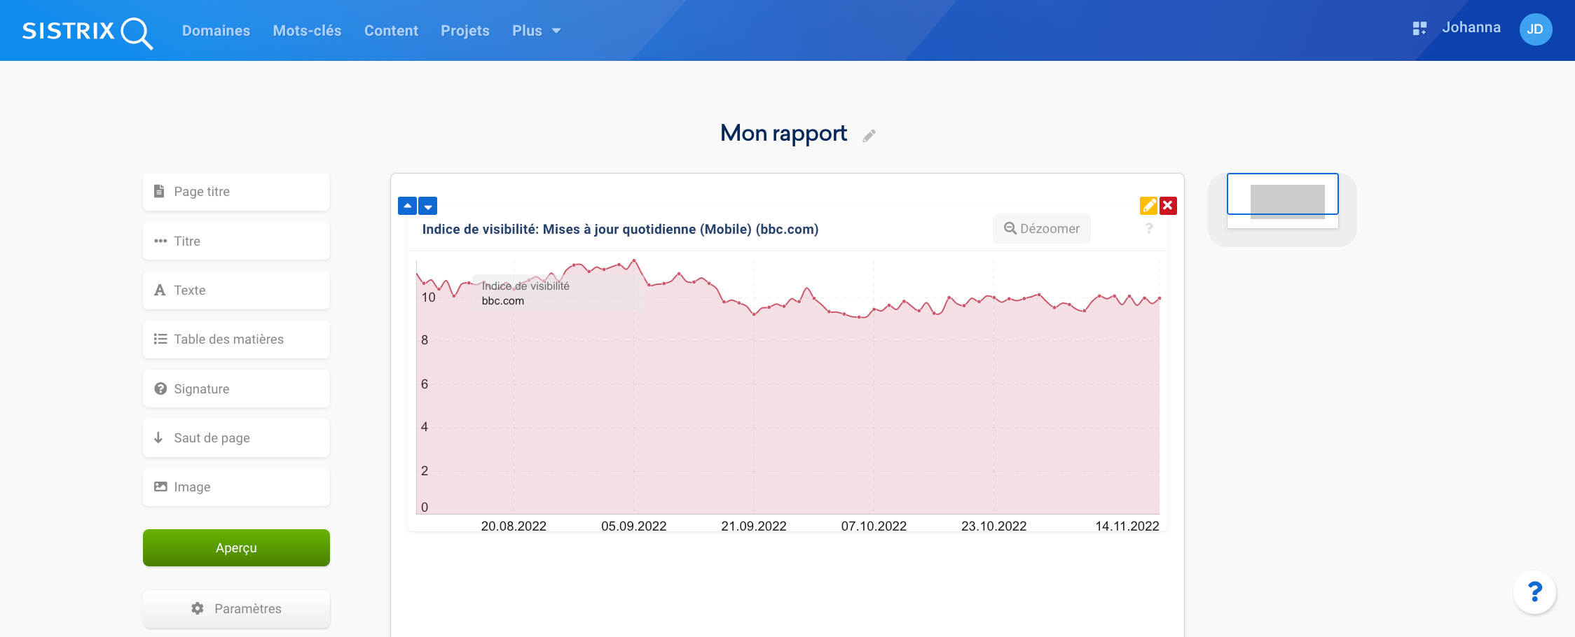Click the Johanna username
The height and width of the screenshot is (637, 1575).
pyautogui.click(x=1471, y=27)
